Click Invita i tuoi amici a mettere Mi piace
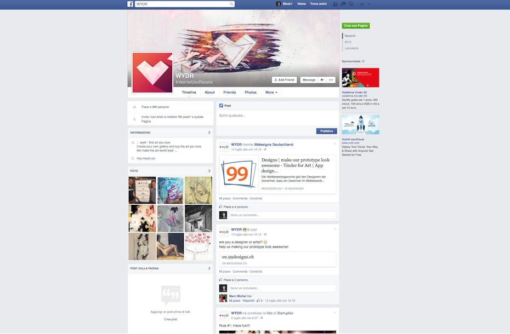510x334 pixels. pos(172,119)
